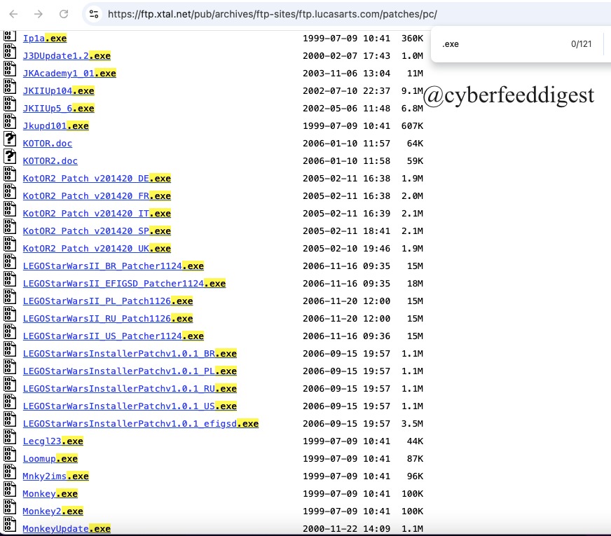Open LEGOStarWarsII_EFIGSD_Patcher1124.exe
This screenshot has width=611, height=536.
point(124,284)
